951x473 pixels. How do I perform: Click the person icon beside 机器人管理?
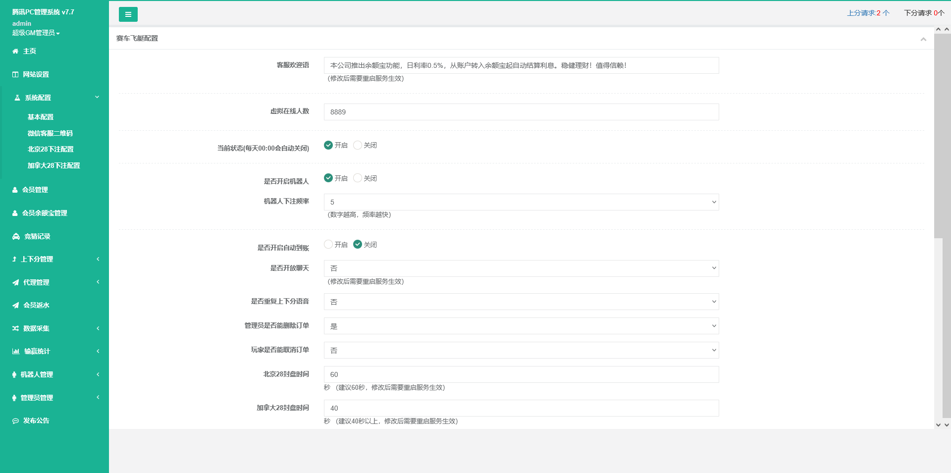click(x=14, y=374)
